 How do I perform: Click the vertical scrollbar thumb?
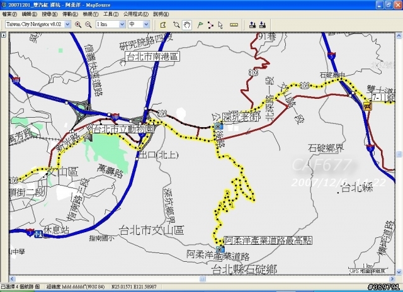coord(399,154)
